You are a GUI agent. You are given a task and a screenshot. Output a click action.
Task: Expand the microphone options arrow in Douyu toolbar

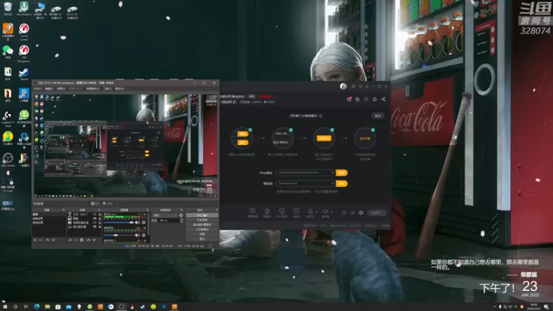point(316,212)
